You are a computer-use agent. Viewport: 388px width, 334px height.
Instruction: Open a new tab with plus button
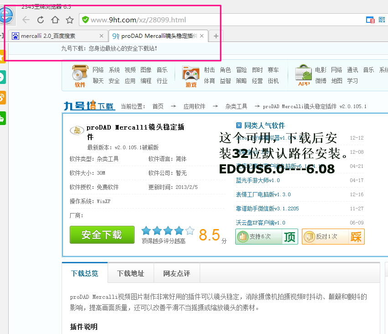click(x=216, y=36)
